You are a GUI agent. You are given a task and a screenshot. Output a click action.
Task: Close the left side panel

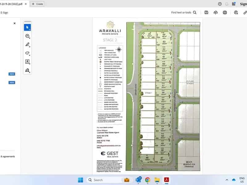[x=15, y=23]
